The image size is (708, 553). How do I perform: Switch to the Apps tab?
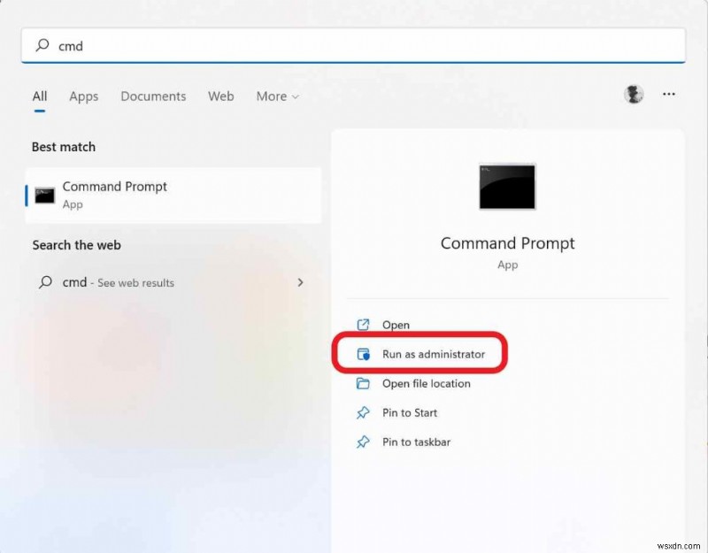(x=83, y=96)
